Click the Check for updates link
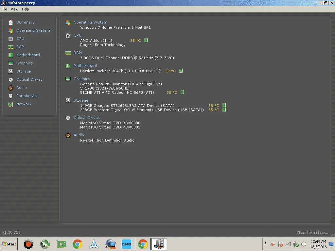The width and height of the screenshot is (335, 251). pos(313,233)
